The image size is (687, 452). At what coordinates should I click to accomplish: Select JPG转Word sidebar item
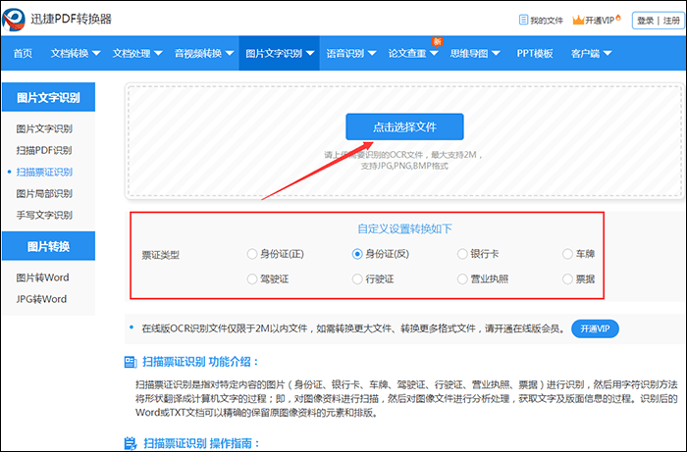[41, 299]
